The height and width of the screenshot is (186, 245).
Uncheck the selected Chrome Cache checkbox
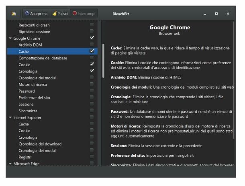click(92, 51)
